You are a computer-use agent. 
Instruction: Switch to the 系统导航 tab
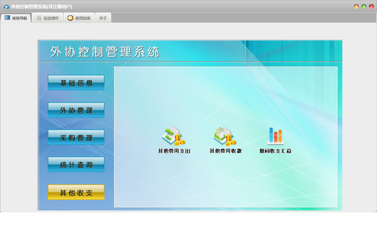click(x=16, y=18)
